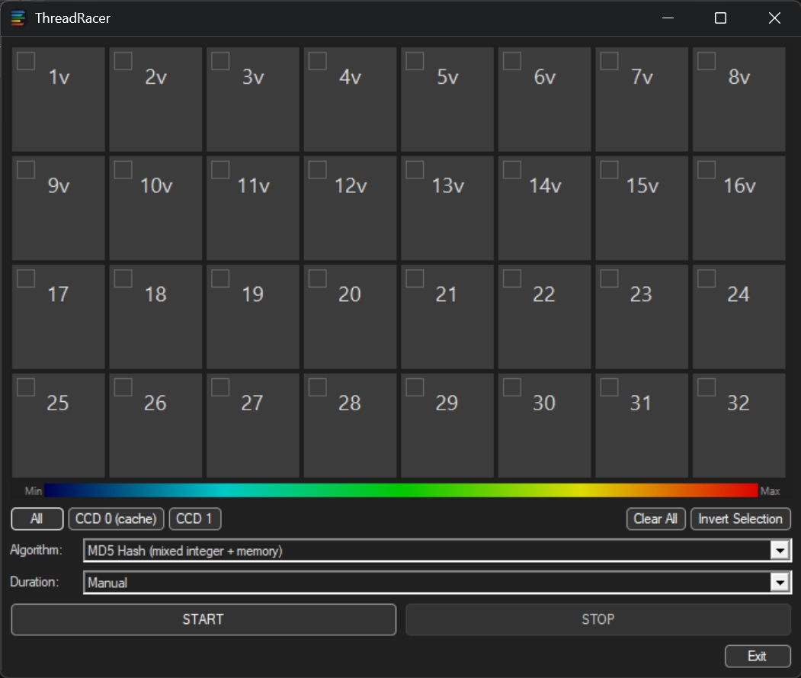
Task: Enable the checkbox for thread 1v
Action: pos(26,61)
